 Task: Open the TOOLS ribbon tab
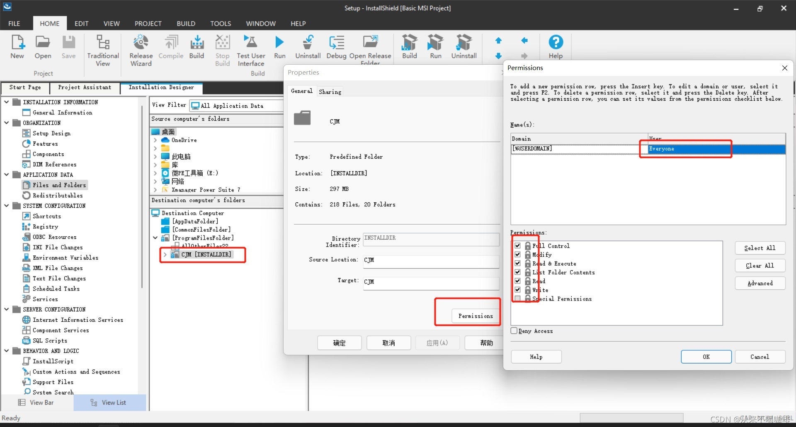tap(221, 24)
